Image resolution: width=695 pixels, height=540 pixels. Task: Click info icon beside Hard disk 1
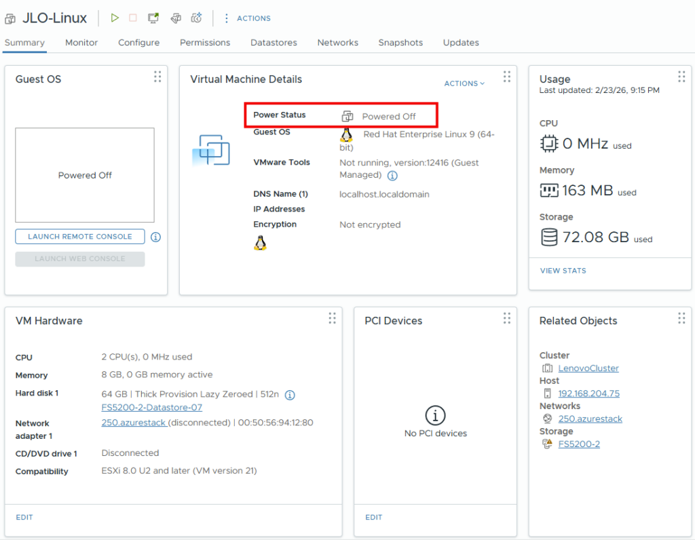coord(290,395)
